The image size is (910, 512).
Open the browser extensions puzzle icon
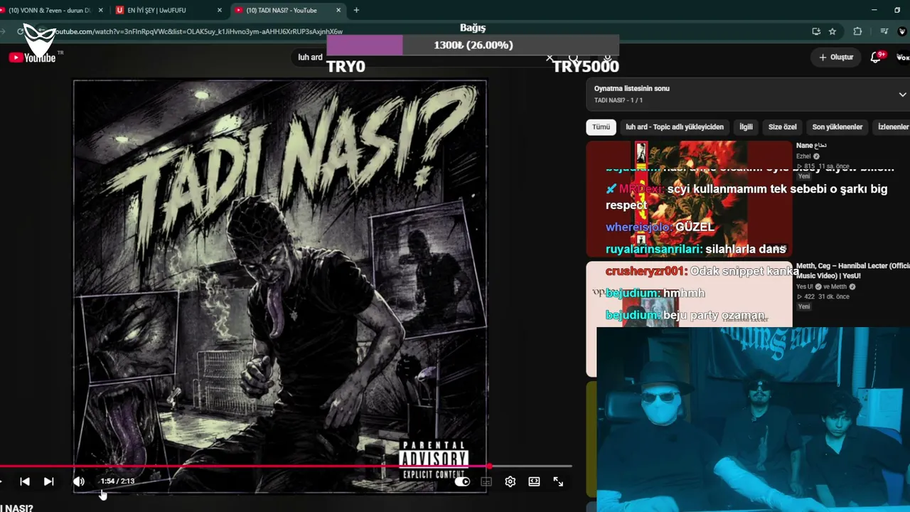[x=857, y=31]
